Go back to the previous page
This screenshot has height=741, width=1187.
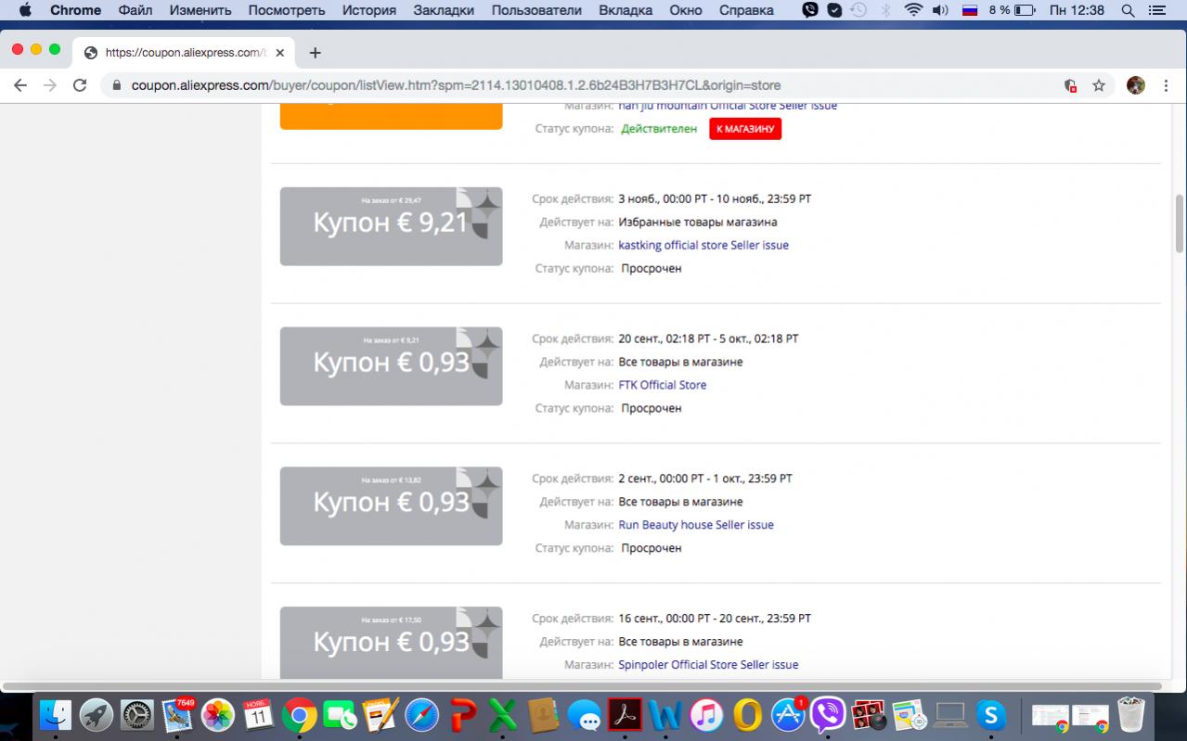pos(20,85)
